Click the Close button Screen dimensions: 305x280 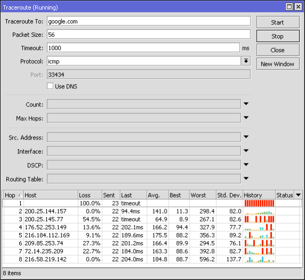278,50
